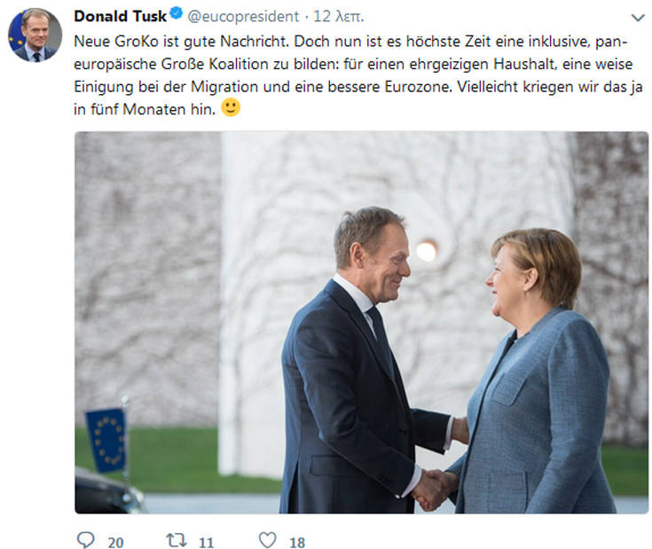The width and height of the screenshot is (652, 549).
Task: Open the handshake photo attached to tweet
Action: click(361, 322)
